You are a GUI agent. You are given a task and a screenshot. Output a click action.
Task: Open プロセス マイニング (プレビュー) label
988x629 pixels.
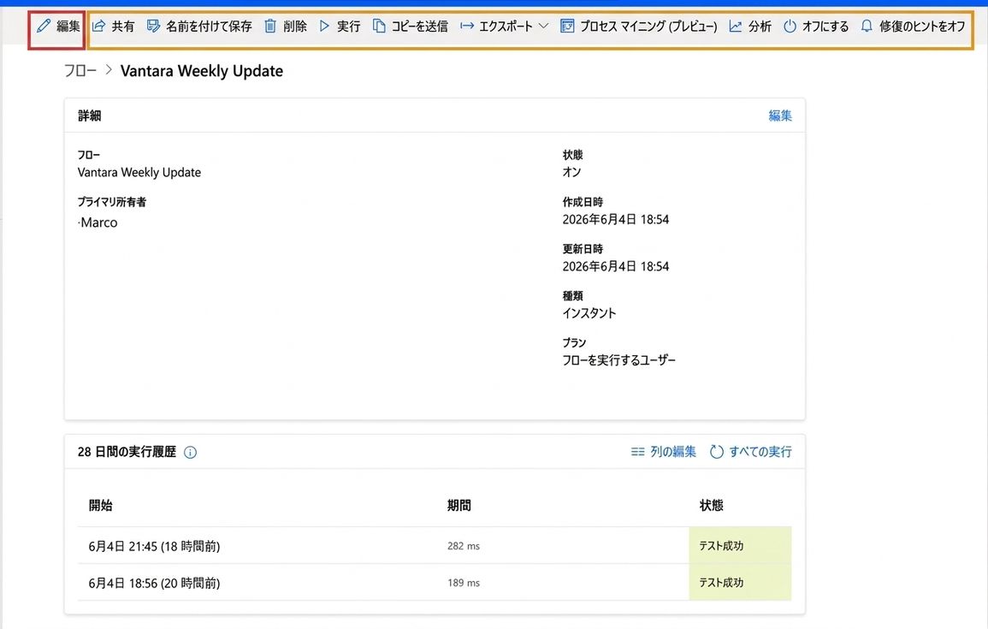(648, 26)
